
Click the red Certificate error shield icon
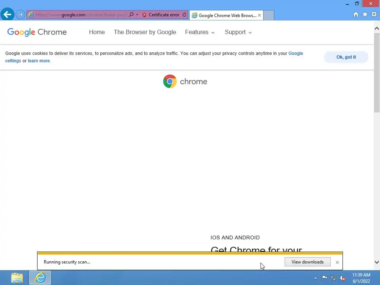tap(144, 15)
